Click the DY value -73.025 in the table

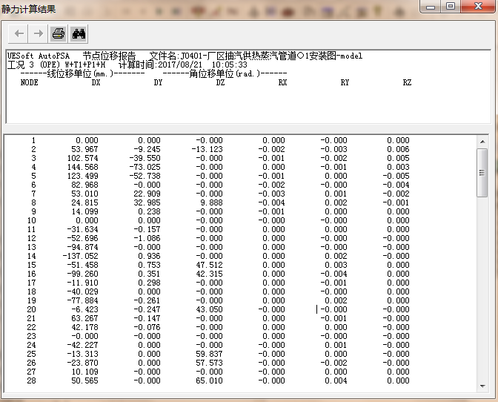click(x=145, y=167)
